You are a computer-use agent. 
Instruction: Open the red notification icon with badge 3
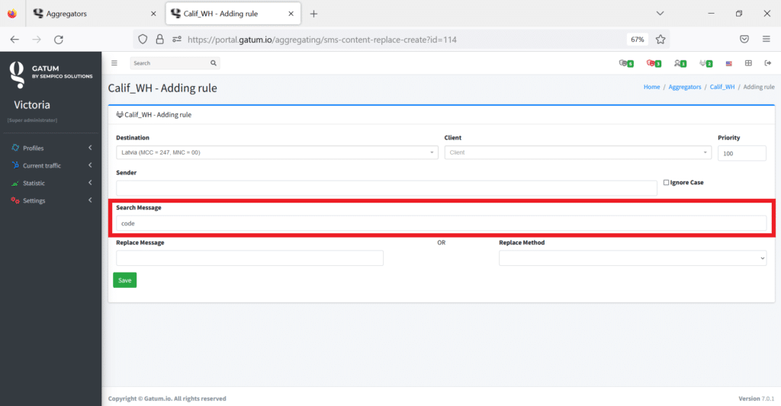point(654,63)
